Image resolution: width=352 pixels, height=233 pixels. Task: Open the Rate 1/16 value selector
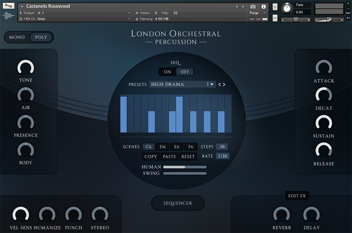222,156
